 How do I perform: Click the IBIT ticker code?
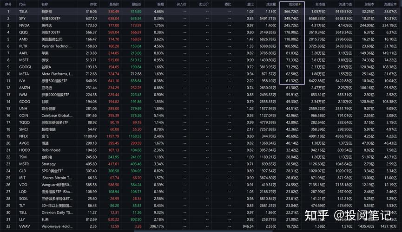coord(22,178)
